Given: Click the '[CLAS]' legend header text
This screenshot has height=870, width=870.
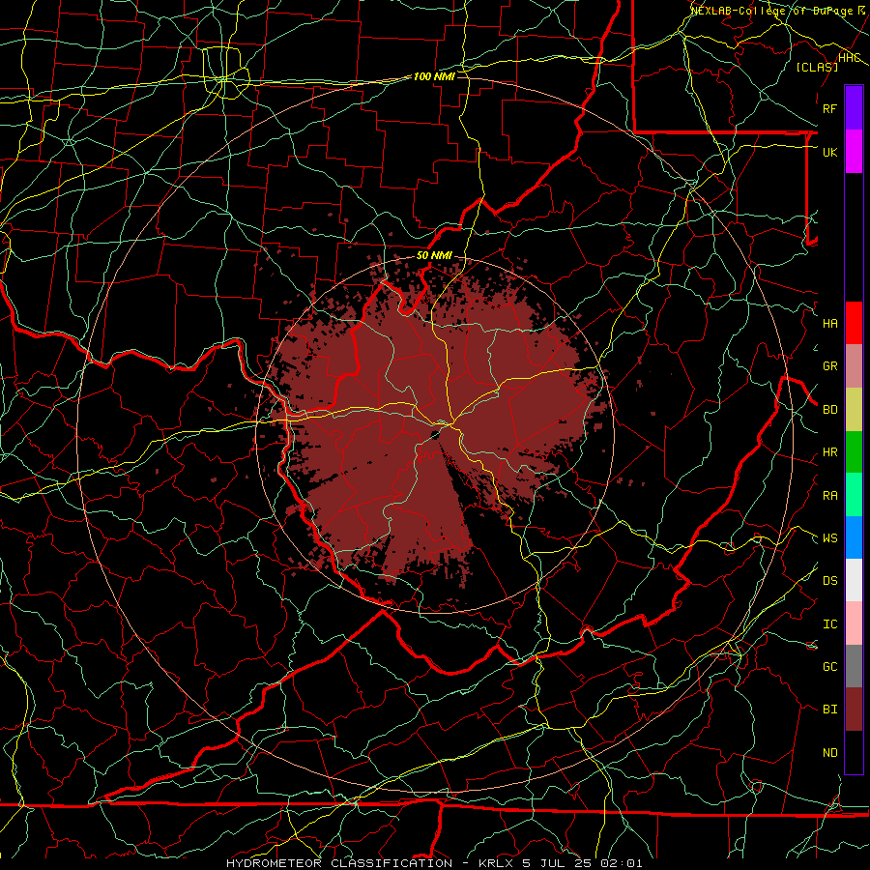Looking at the screenshot, I should [x=817, y=67].
